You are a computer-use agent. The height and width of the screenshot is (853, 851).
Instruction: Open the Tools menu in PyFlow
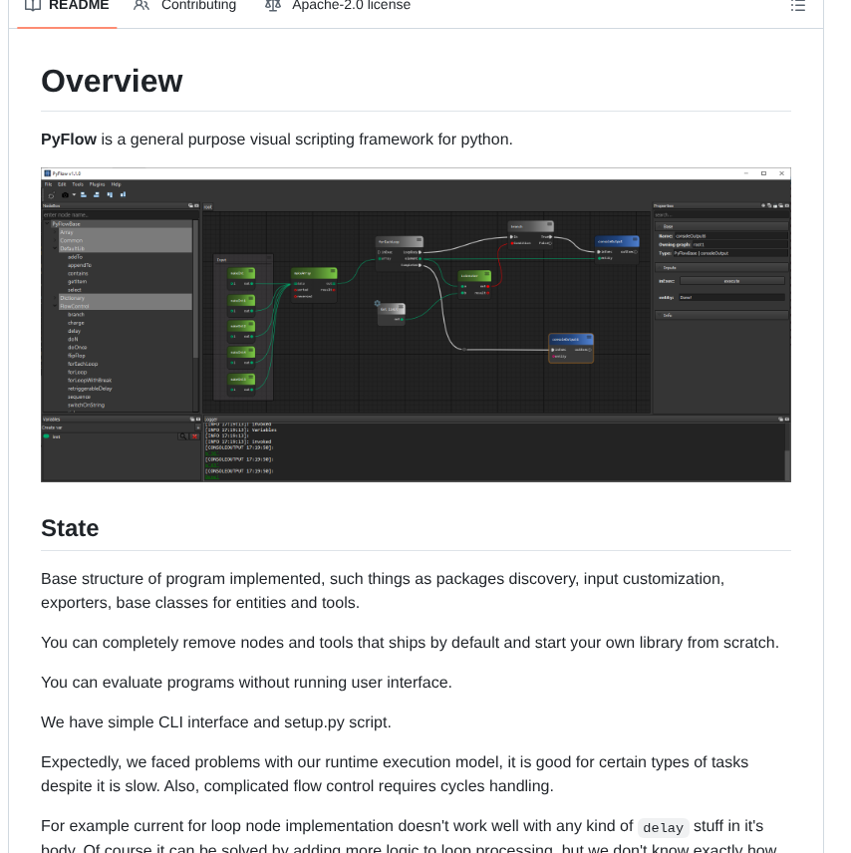[x=78, y=184]
